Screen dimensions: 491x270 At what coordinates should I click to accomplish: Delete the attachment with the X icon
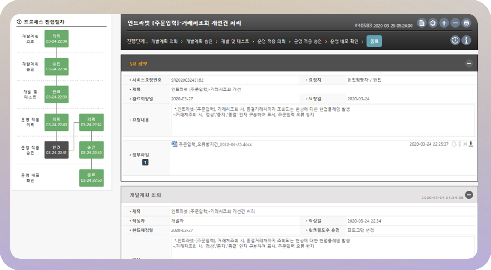465,144
